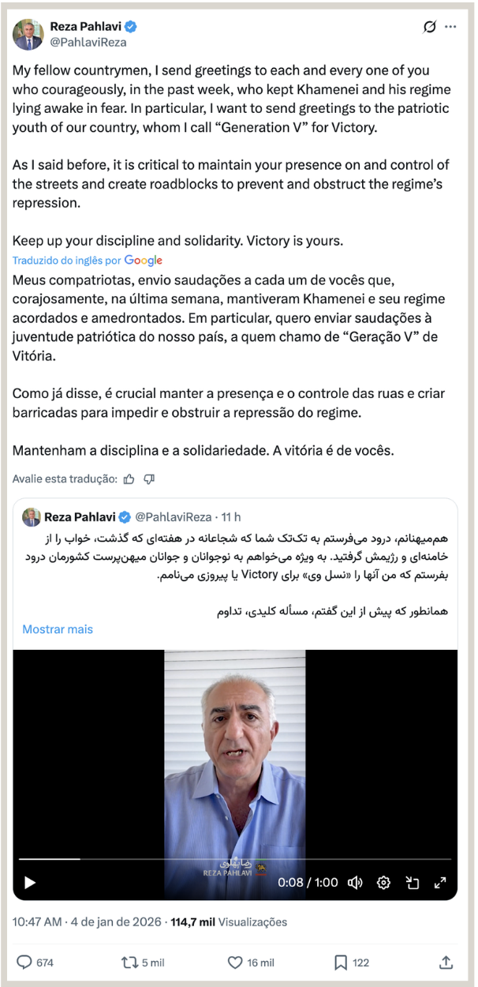Screen dimensions: 478x987
Task: Open replies via the comment icon
Action: (x=24, y=963)
